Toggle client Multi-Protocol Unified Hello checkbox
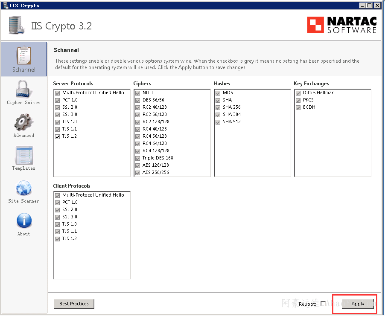Viewport: 385px width, 316px height. (x=58, y=196)
